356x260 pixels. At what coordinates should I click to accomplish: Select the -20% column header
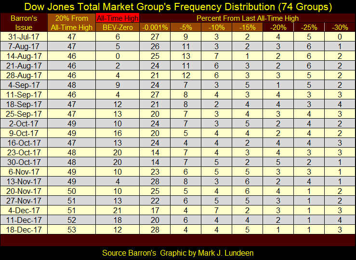pyautogui.click(x=277, y=27)
